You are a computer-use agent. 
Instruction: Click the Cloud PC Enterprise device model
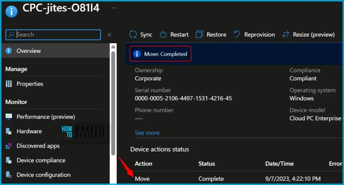(x=315, y=118)
